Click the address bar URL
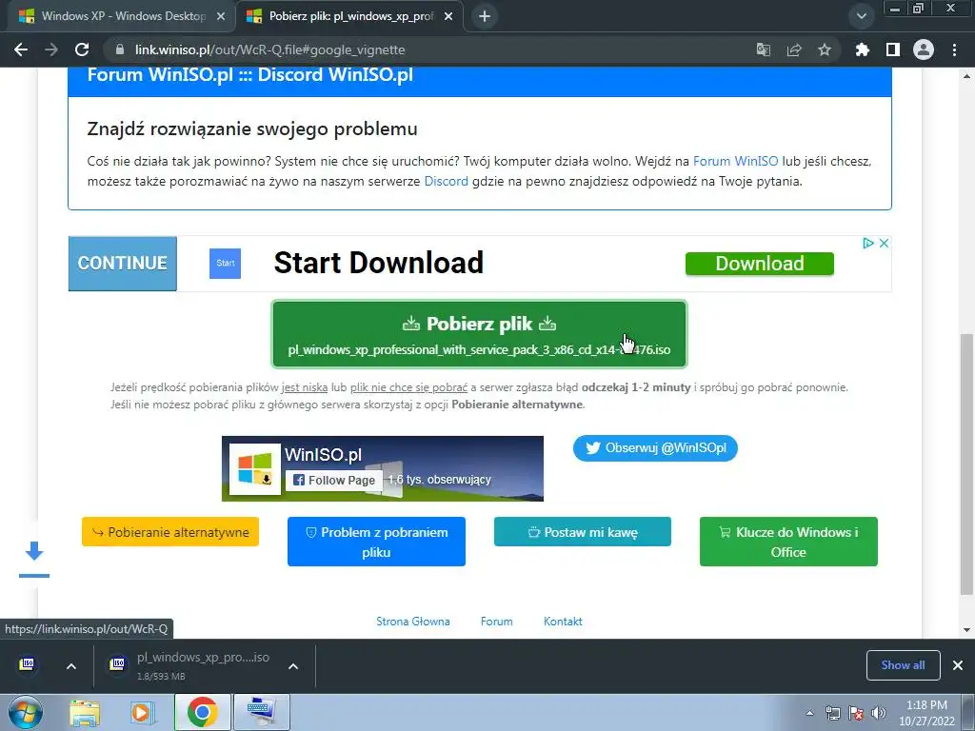 pos(269,49)
